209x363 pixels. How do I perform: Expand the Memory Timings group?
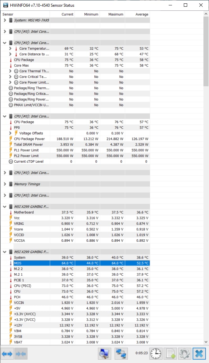[x=5, y=184]
